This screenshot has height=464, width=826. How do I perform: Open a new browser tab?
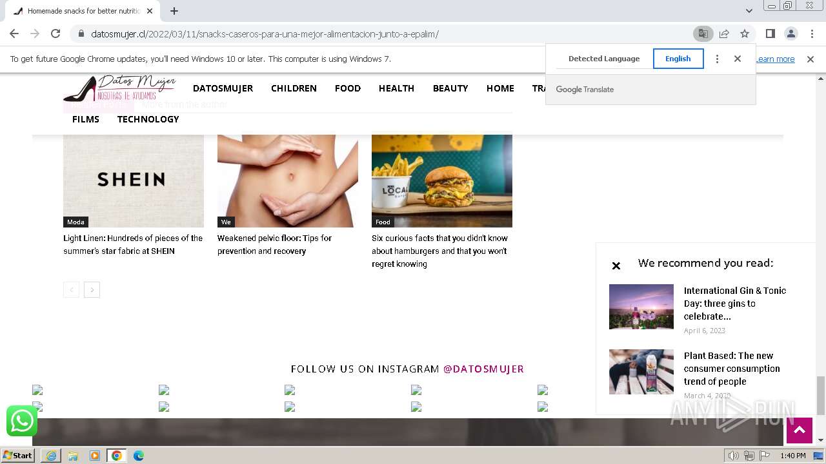pyautogui.click(x=174, y=11)
